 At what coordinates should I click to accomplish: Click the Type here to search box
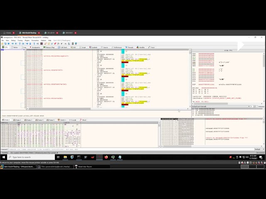(x=31, y=157)
